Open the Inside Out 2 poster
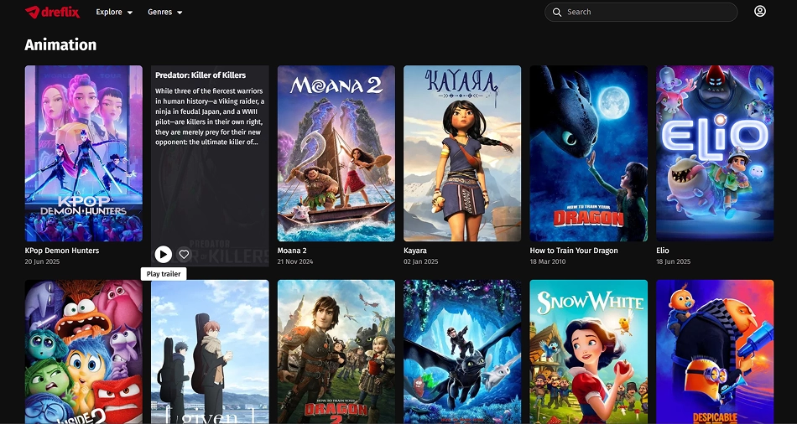This screenshot has height=424, width=797. [x=84, y=352]
